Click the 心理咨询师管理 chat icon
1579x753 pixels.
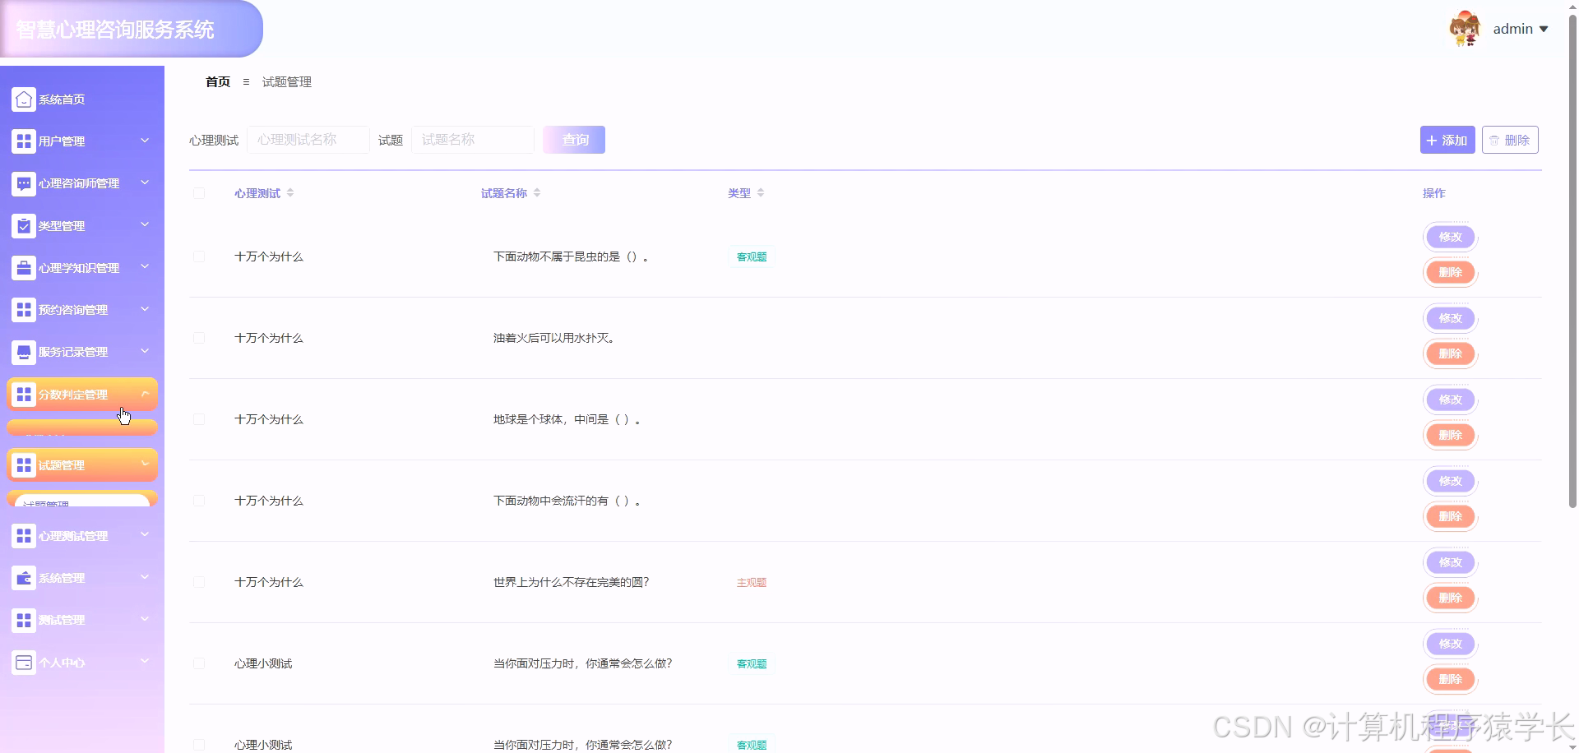point(22,182)
